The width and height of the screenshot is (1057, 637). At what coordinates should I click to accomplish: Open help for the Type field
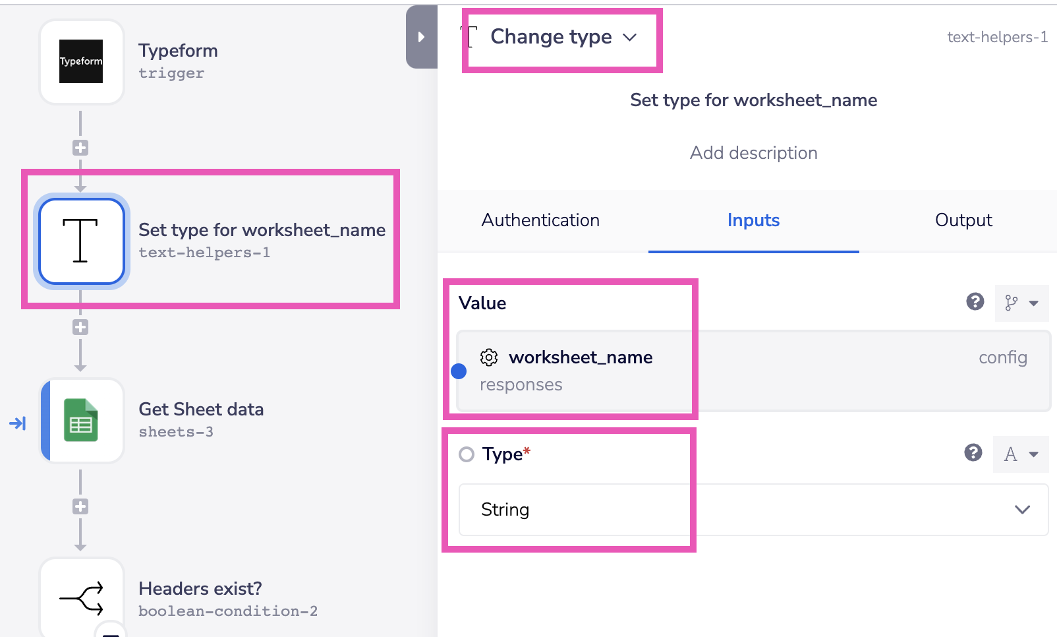point(973,452)
